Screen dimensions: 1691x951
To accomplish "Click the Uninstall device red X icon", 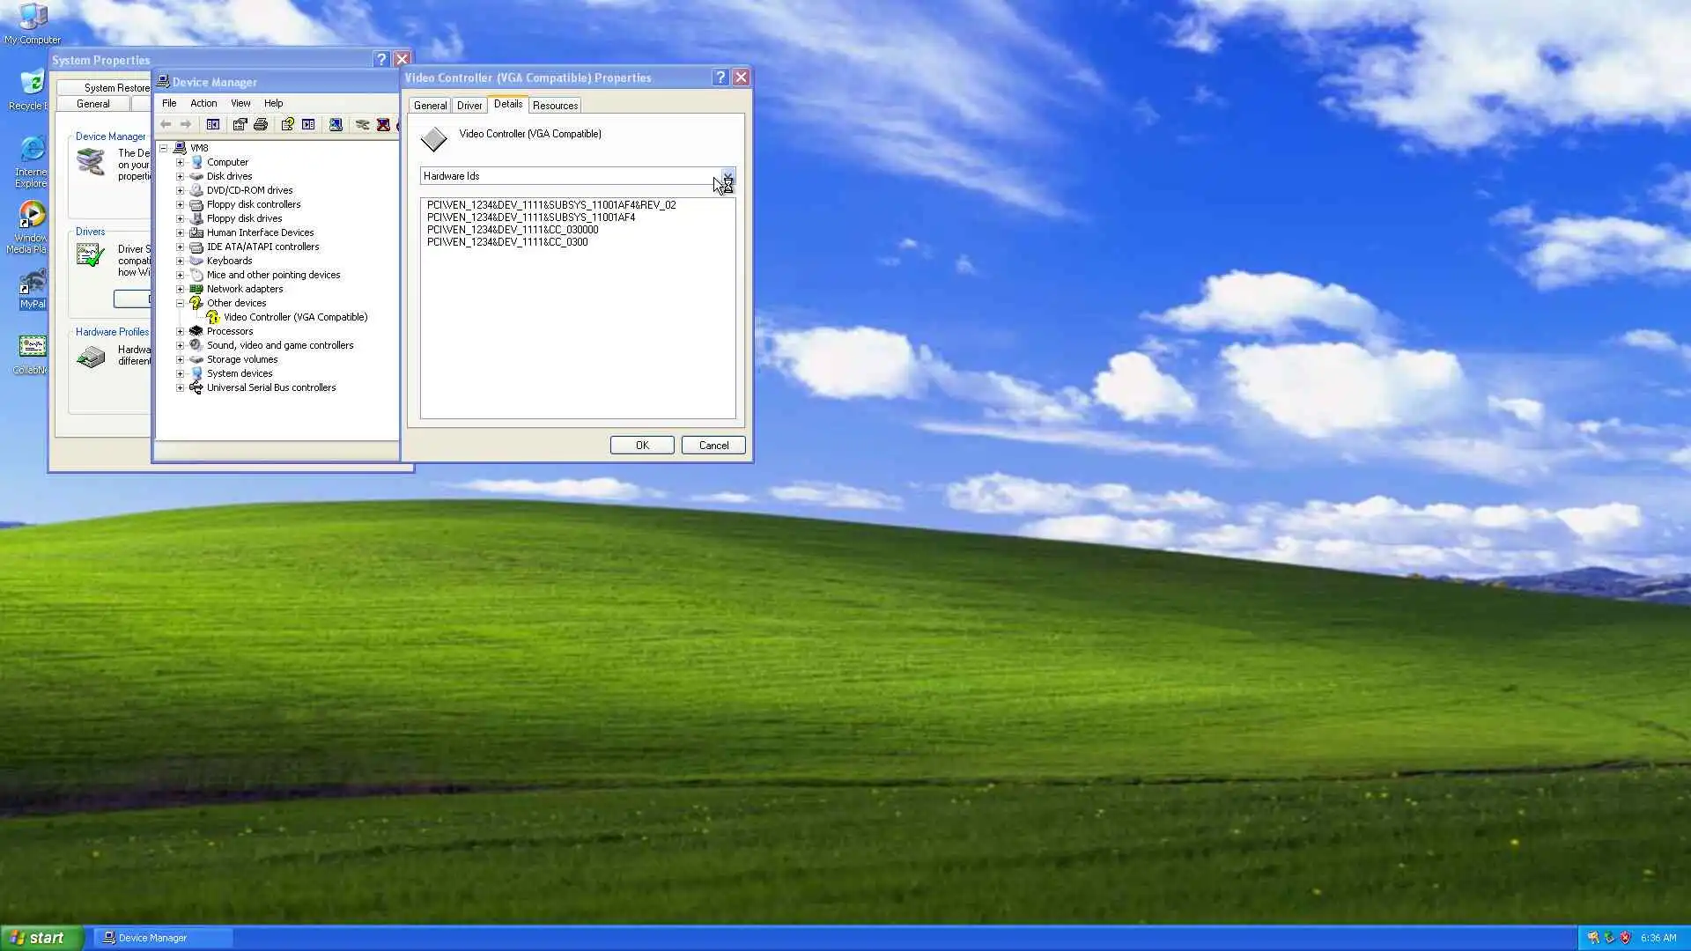I will pyautogui.click(x=383, y=124).
